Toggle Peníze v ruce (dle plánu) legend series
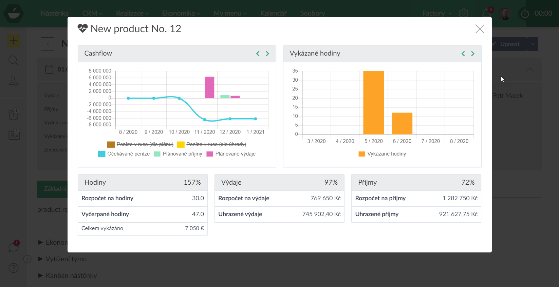The width and height of the screenshot is (559, 287). 140,144
